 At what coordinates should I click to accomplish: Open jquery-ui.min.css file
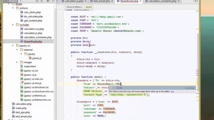(x=33, y=79)
